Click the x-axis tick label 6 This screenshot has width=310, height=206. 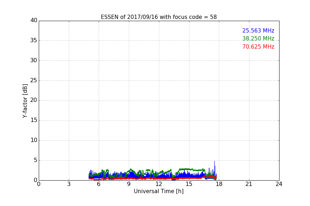click(x=99, y=184)
